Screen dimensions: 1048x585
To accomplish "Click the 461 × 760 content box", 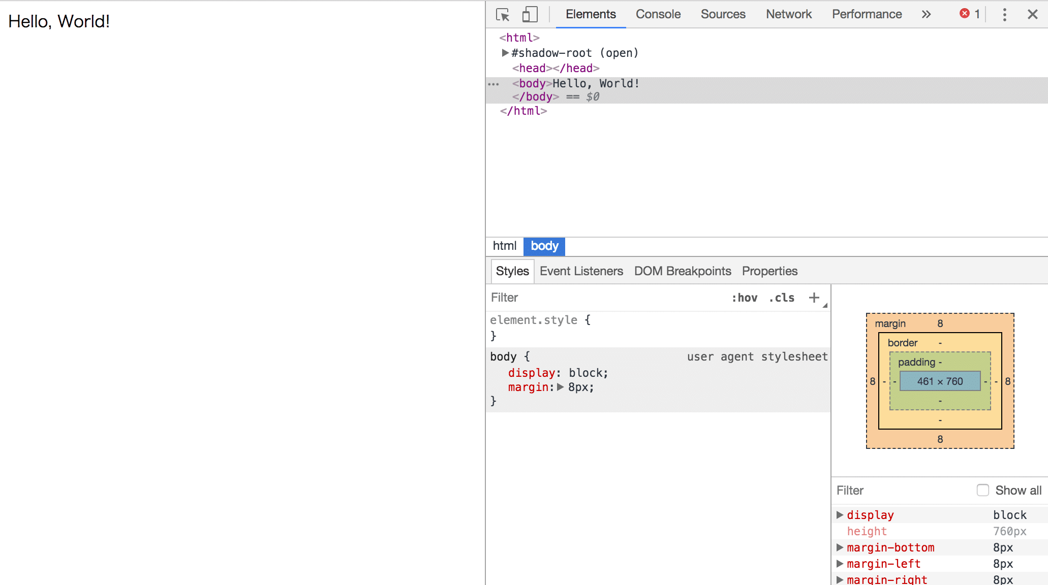I will [940, 381].
